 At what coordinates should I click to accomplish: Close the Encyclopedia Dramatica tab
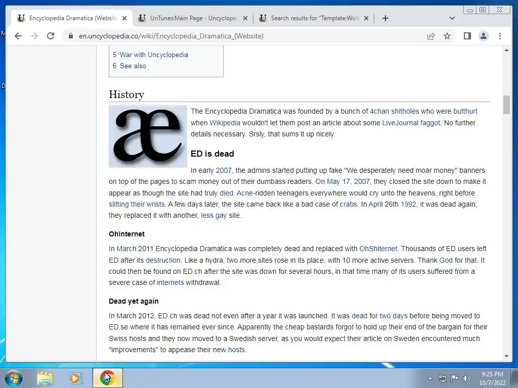pyautogui.click(x=124, y=18)
